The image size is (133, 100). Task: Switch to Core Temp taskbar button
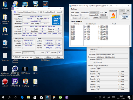(x=54, y=97)
